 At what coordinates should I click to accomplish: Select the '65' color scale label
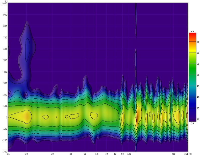click(x=198, y=42)
